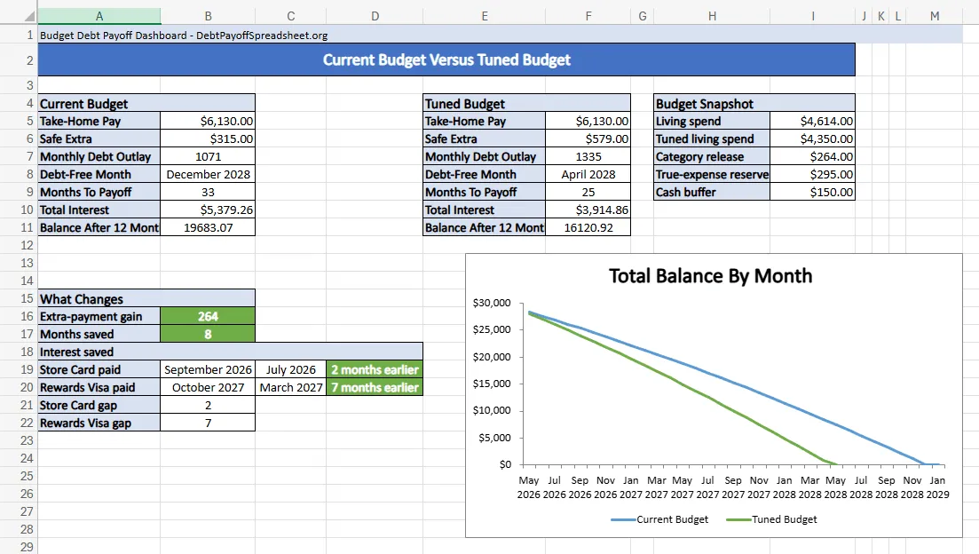
Task: Select column E header
Action: tap(485, 16)
